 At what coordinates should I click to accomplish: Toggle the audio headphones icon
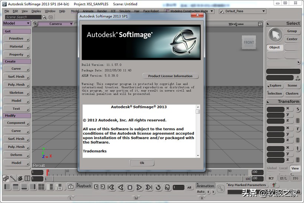(x=167, y=187)
